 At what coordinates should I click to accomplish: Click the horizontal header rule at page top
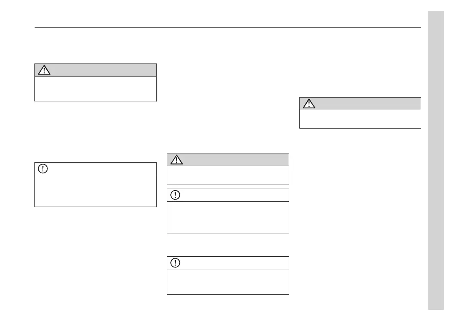click(228, 28)
